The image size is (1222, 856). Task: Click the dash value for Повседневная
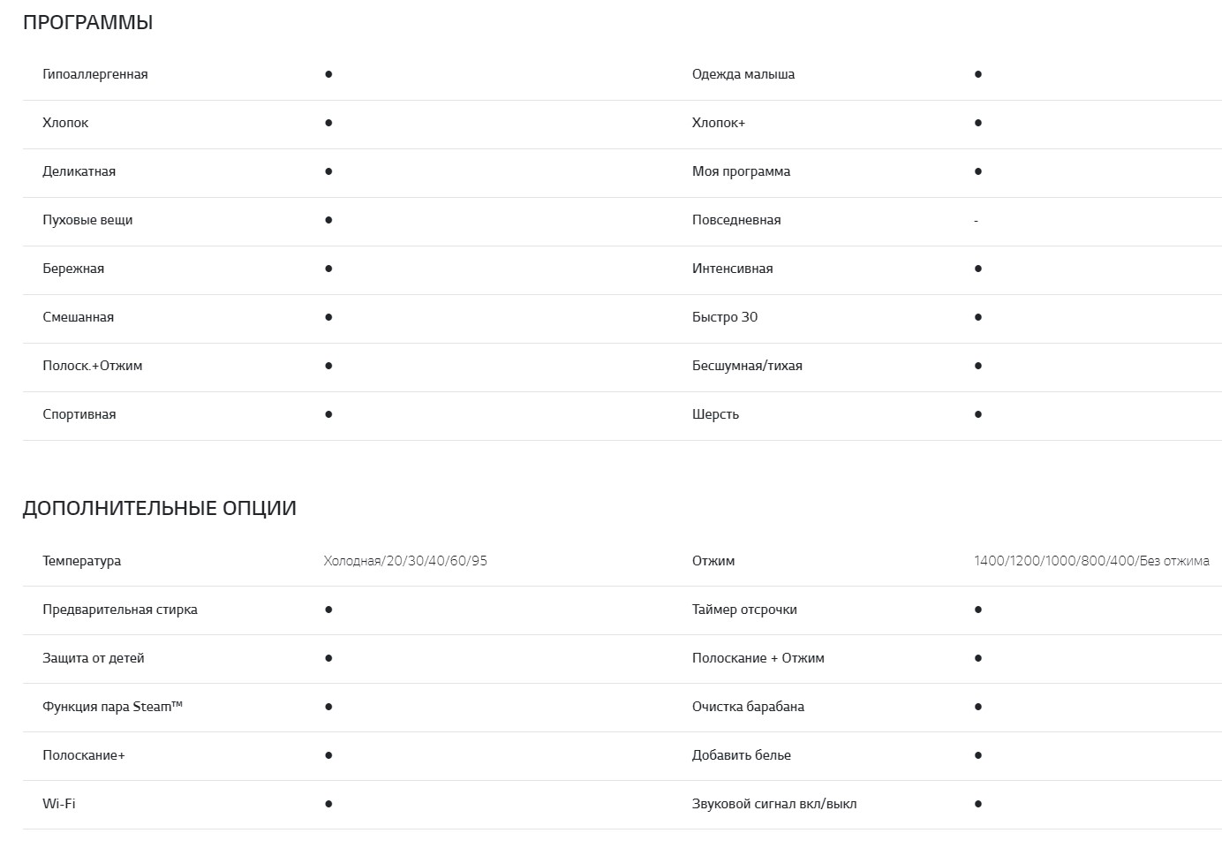point(976,221)
